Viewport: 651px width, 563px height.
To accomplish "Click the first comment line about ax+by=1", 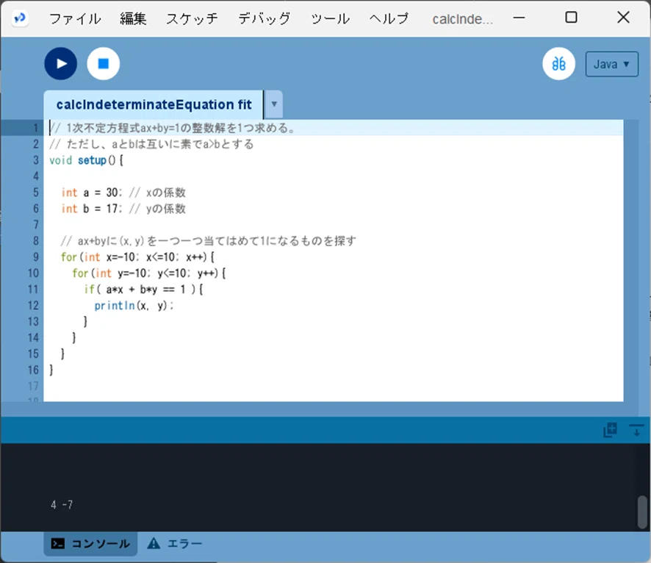I will pyautogui.click(x=172, y=128).
